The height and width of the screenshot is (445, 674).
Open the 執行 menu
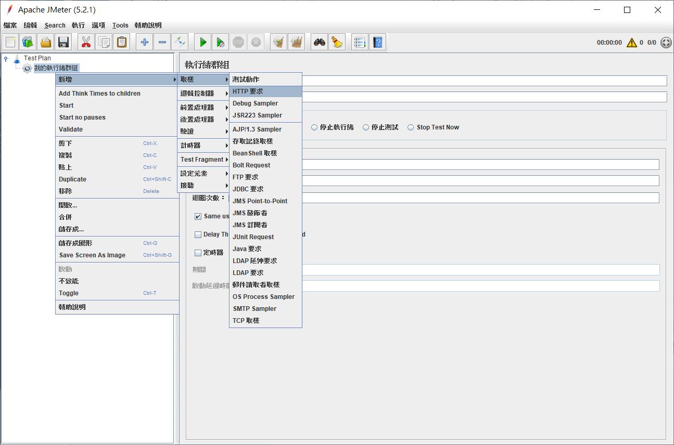[78, 25]
